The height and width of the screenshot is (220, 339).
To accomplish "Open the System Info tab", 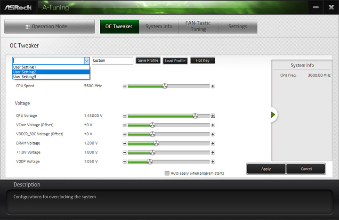I will pyautogui.click(x=159, y=26).
